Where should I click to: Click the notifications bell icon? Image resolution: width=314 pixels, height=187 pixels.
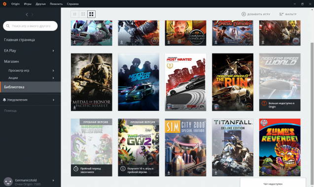4,100
